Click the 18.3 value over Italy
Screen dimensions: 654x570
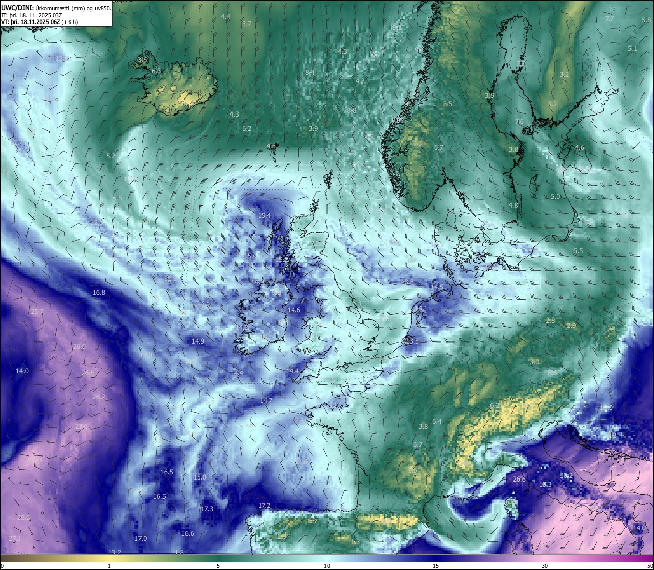(x=546, y=485)
